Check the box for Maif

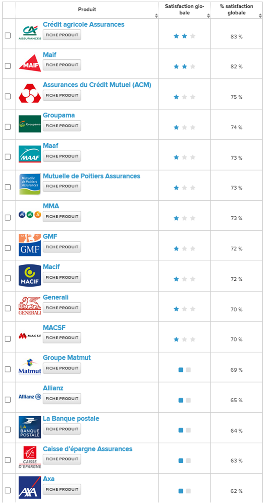[x=8, y=66]
